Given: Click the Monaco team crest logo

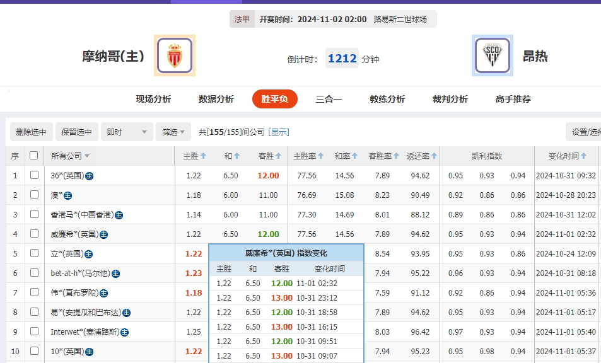Looking at the screenshot, I should (174, 55).
